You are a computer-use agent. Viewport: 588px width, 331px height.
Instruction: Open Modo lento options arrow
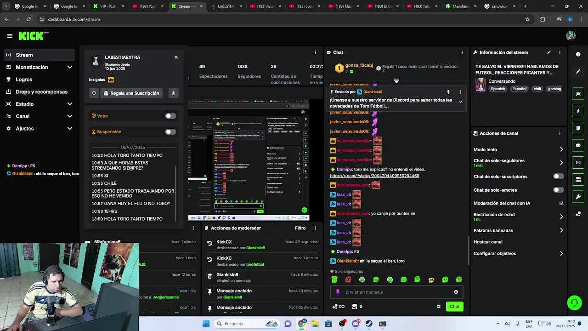561,149
